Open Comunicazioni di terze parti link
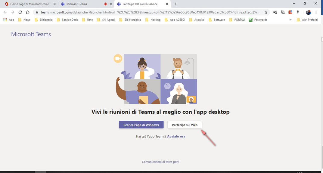 (160, 162)
